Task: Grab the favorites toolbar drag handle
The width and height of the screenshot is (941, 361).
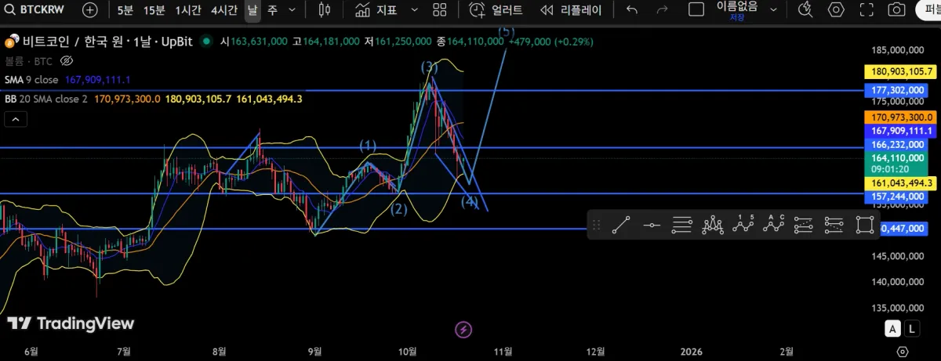Action: (596, 225)
